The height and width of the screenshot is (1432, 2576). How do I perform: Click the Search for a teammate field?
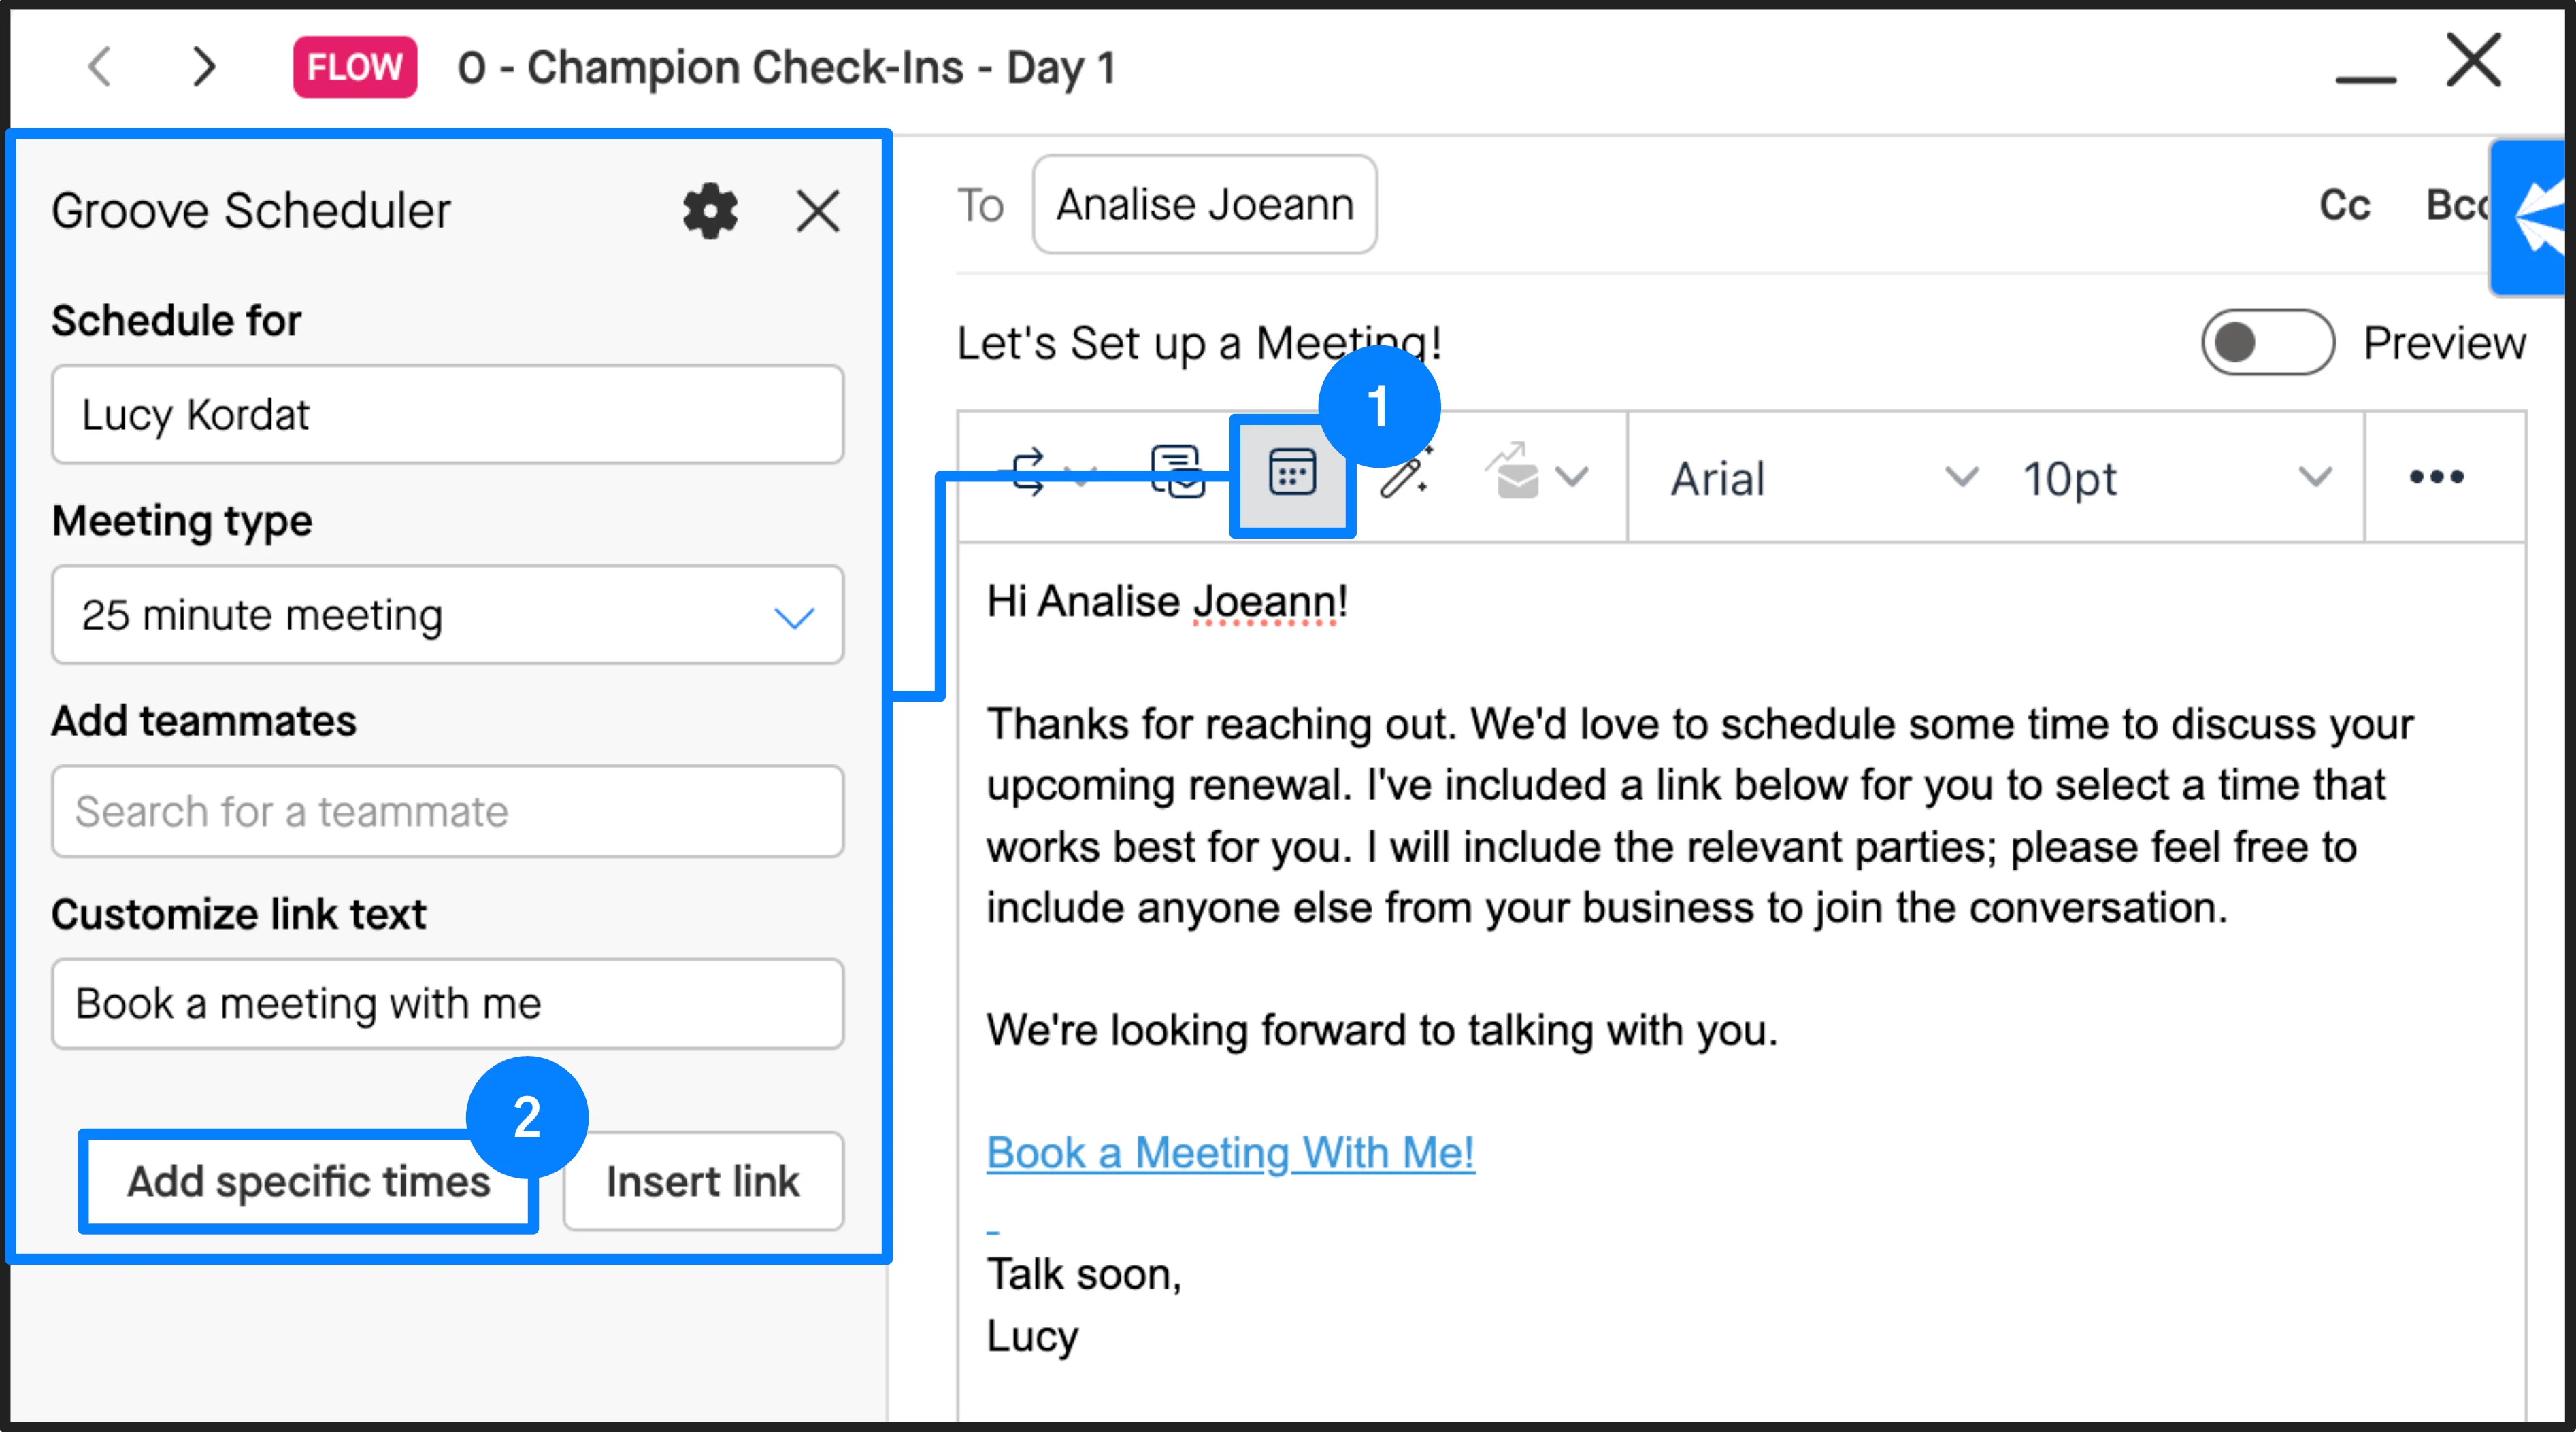pyautogui.click(x=447, y=811)
